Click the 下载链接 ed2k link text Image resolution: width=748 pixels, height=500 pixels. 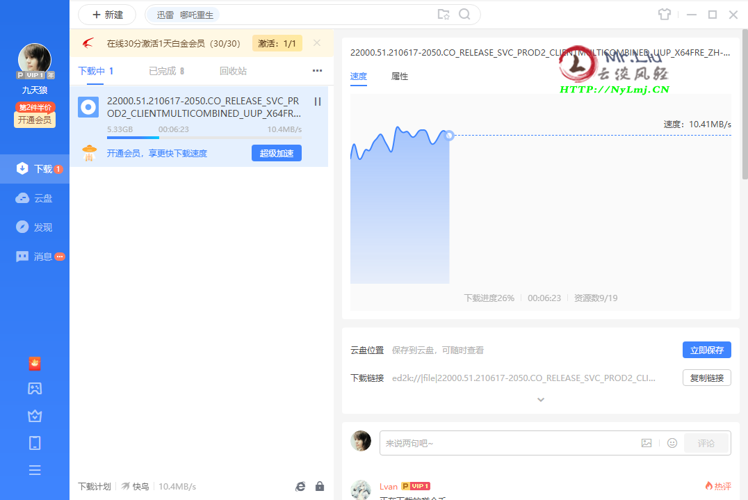pos(523,378)
